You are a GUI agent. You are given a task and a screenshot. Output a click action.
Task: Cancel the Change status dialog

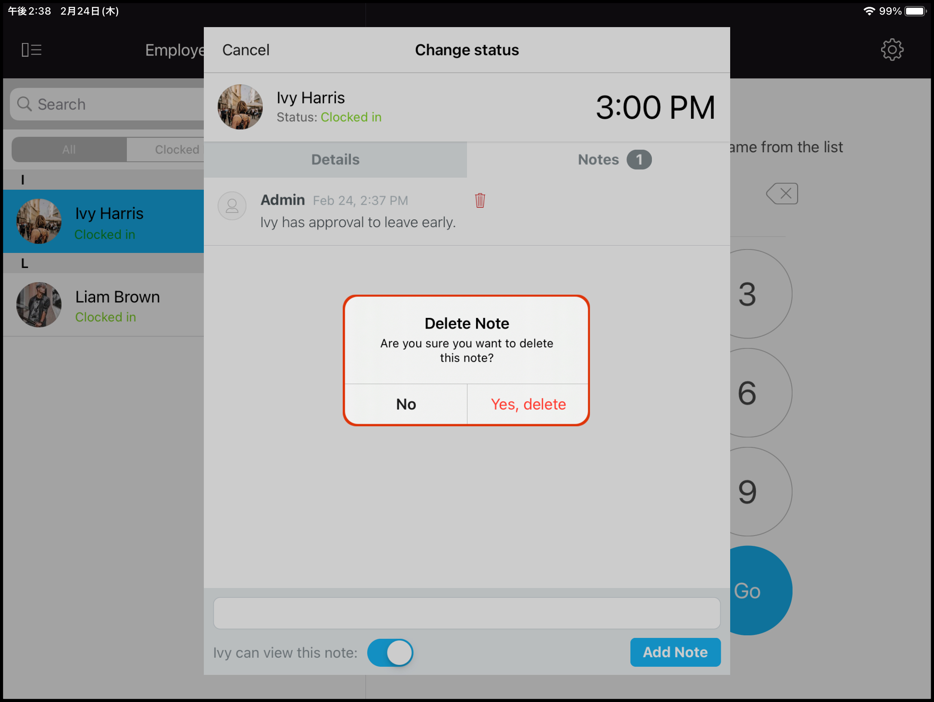tap(246, 50)
